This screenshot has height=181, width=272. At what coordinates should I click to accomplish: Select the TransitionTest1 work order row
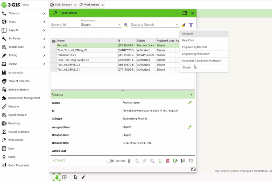click(x=115, y=55)
